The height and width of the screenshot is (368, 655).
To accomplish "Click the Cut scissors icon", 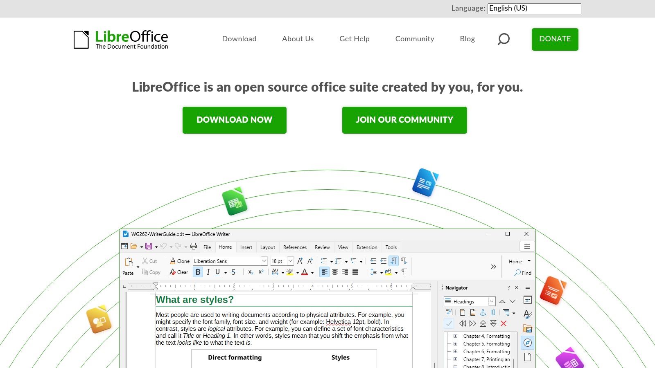I will point(145,261).
